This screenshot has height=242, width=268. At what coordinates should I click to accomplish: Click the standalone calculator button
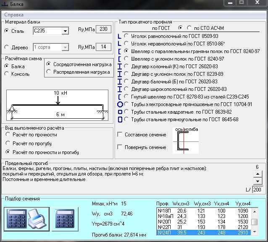tap(65, 219)
